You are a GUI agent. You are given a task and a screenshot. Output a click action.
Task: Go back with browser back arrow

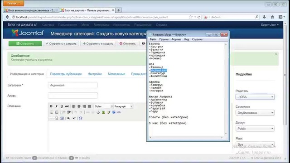tap(7, 17)
